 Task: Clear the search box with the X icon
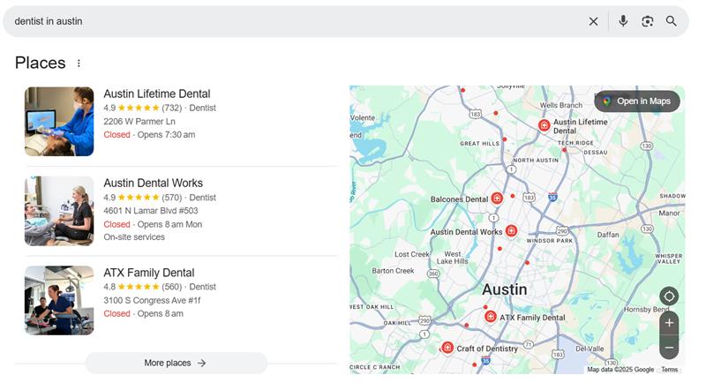pyautogui.click(x=593, y=21)
